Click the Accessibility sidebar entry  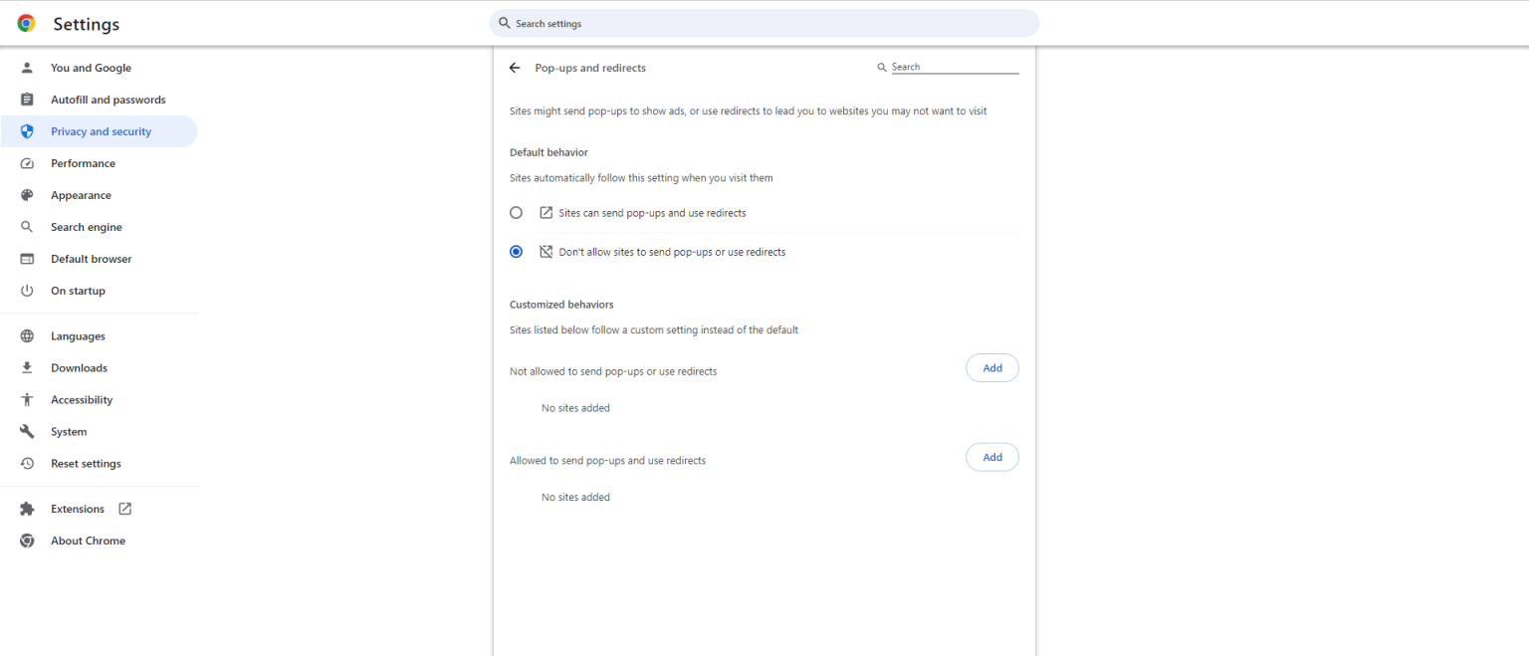coord(82,399)
